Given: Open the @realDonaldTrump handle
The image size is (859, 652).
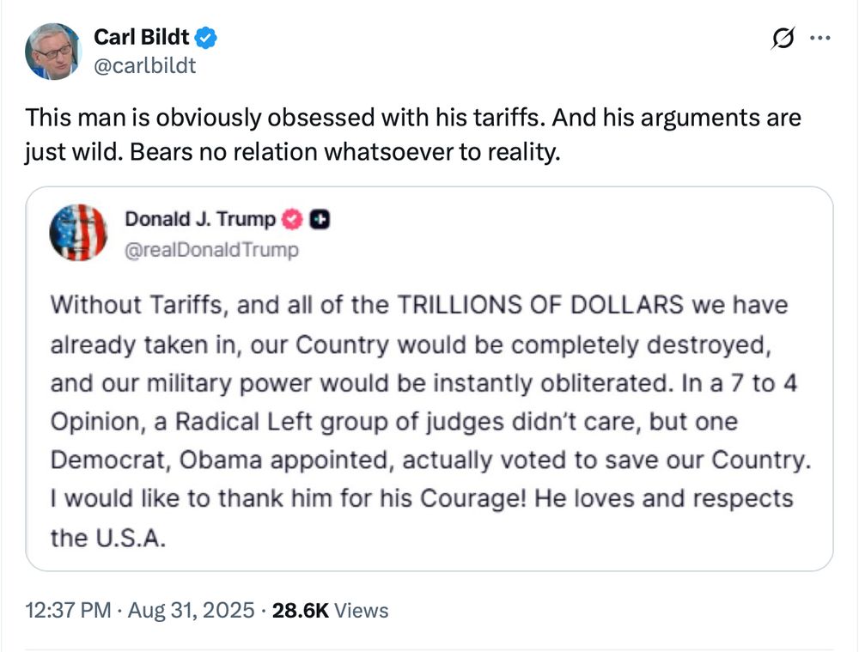Looking at the screenshot, I should coord(211,250).
